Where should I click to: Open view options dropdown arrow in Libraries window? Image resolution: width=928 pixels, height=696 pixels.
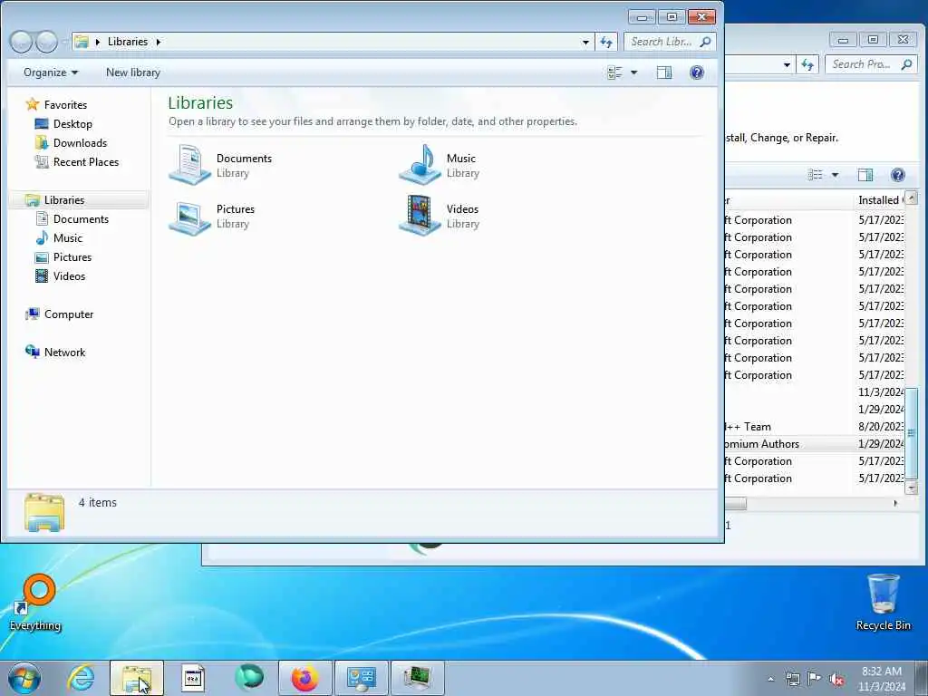point(633,72)
